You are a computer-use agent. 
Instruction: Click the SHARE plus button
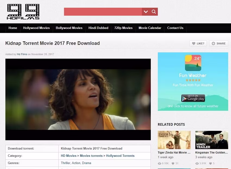[x=218, y=43]
